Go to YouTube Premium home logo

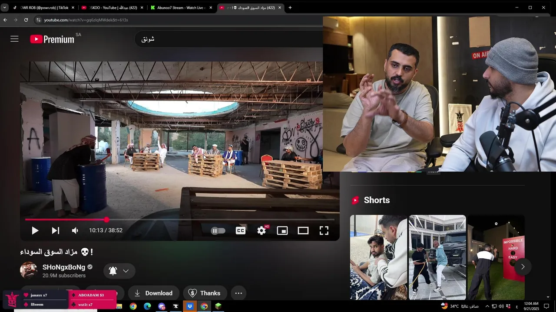pos(52,39)
